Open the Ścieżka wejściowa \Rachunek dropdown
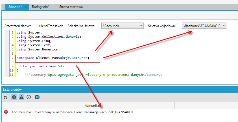 click(x=122, y=26)
